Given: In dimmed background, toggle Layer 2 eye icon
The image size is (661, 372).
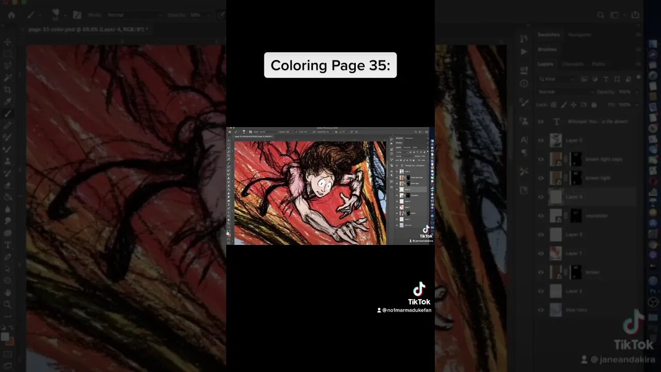Looking at the screenshot, I should click(541, 291).
